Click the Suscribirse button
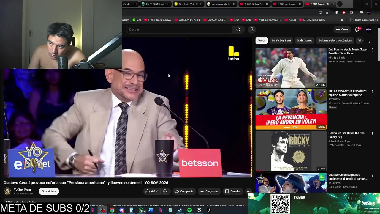 (x=49, y=191)
